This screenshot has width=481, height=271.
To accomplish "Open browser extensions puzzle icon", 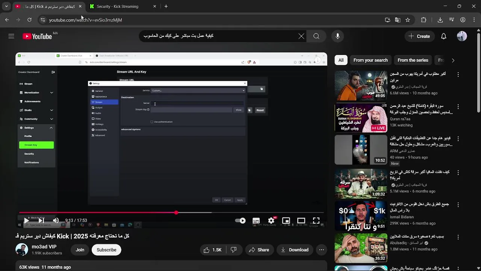I will click(x=424, y=20).
